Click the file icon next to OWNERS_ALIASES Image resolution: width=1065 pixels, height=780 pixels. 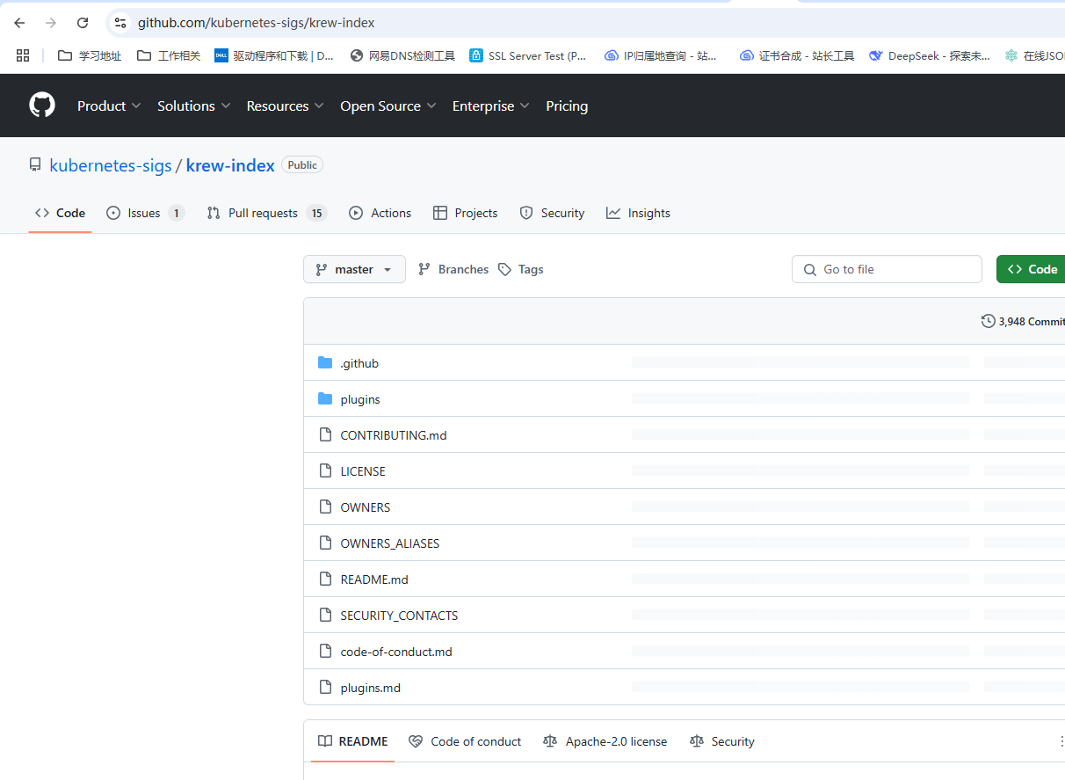coord(325,543)
